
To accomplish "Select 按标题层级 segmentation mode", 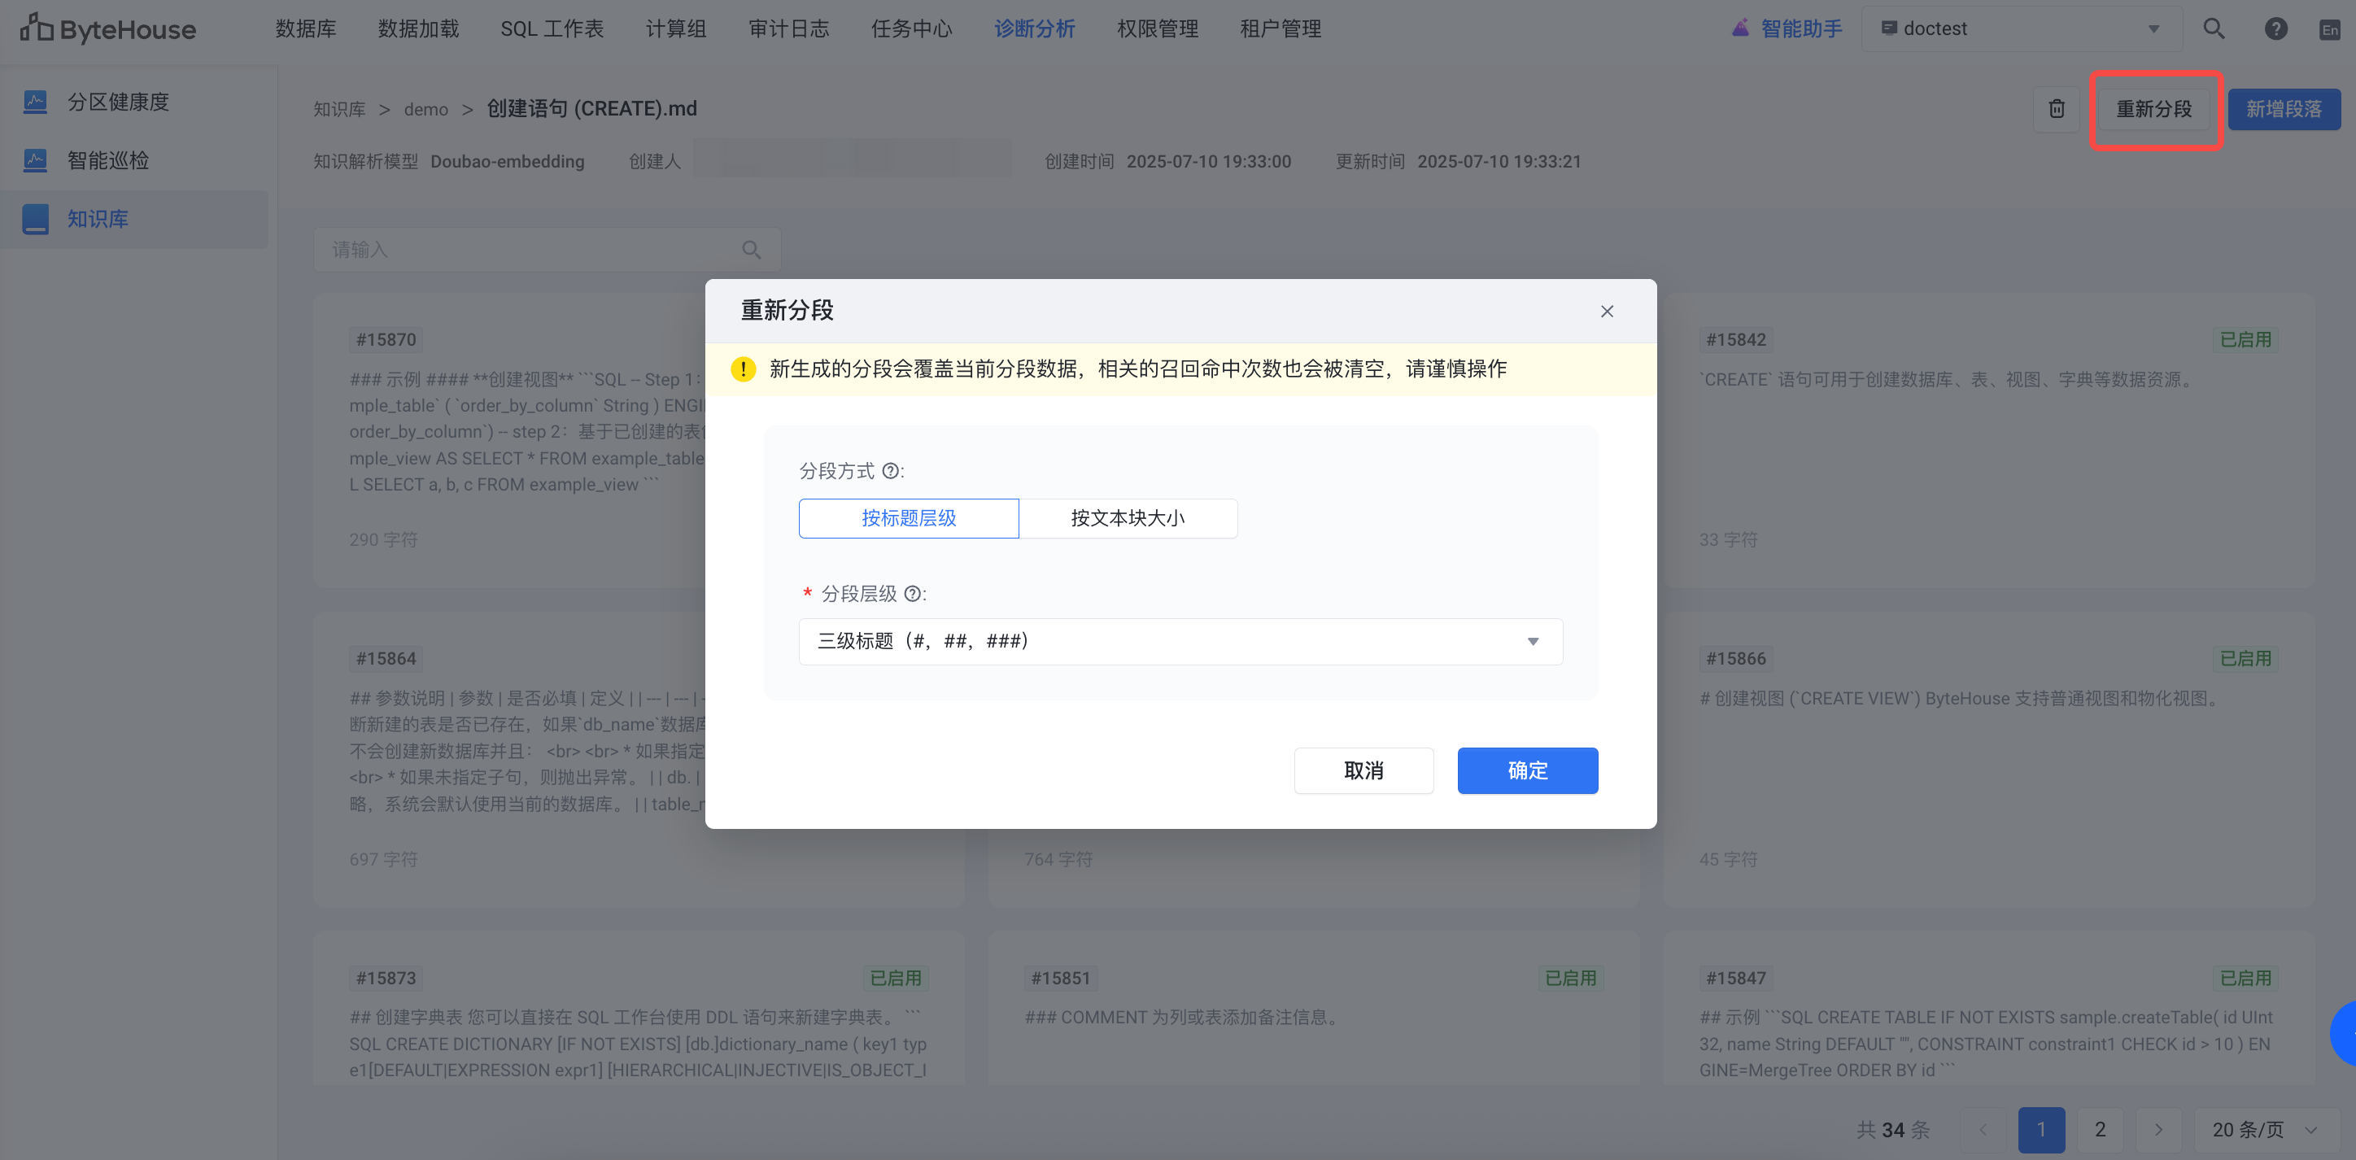I will coord(908,519).
